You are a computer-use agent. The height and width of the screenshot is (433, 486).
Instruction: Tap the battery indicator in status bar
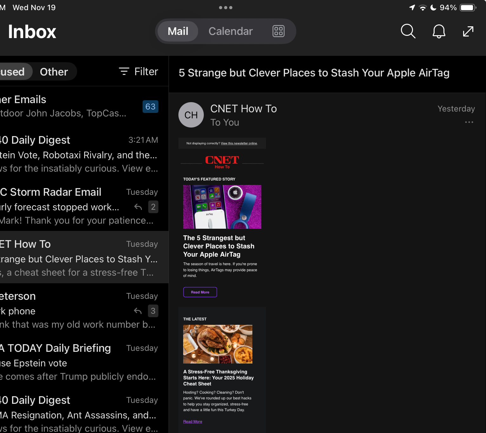[x=468, y=8]
